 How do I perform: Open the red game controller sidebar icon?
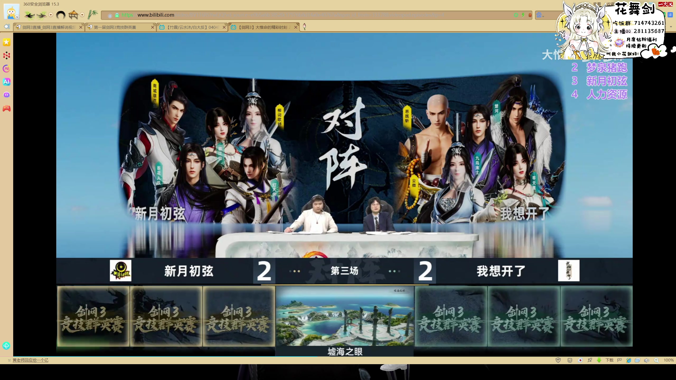[x=7, y=108]
